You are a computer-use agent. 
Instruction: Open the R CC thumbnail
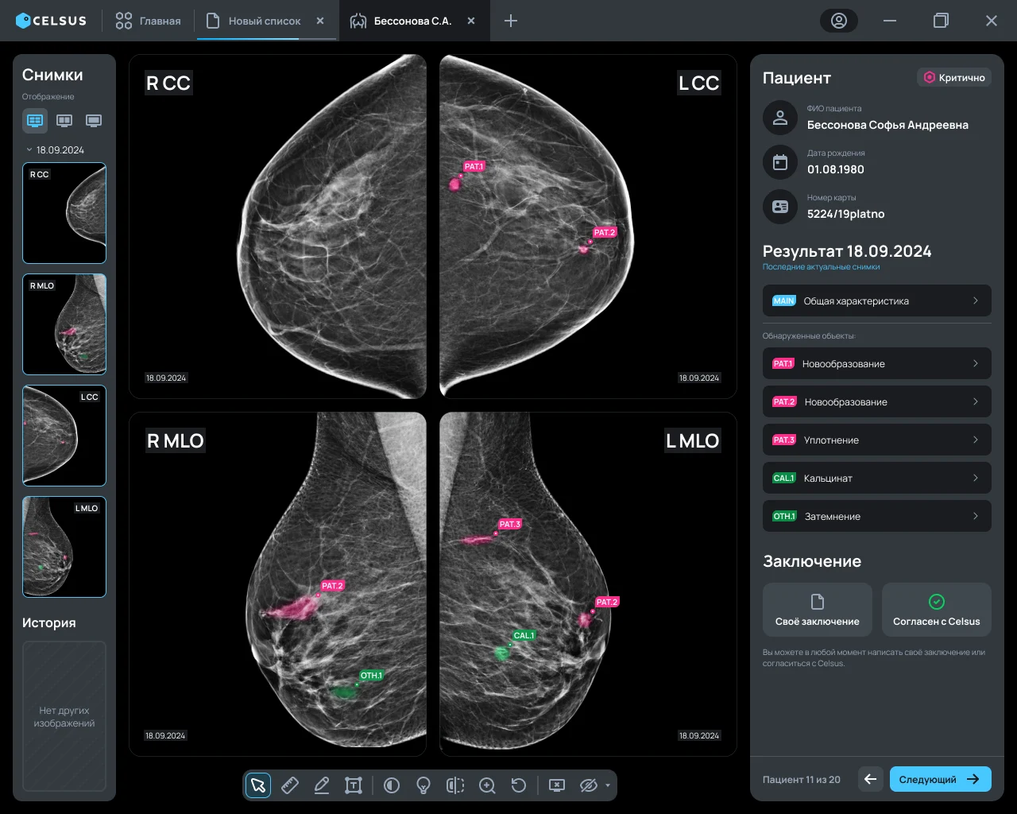pos(64,213)
